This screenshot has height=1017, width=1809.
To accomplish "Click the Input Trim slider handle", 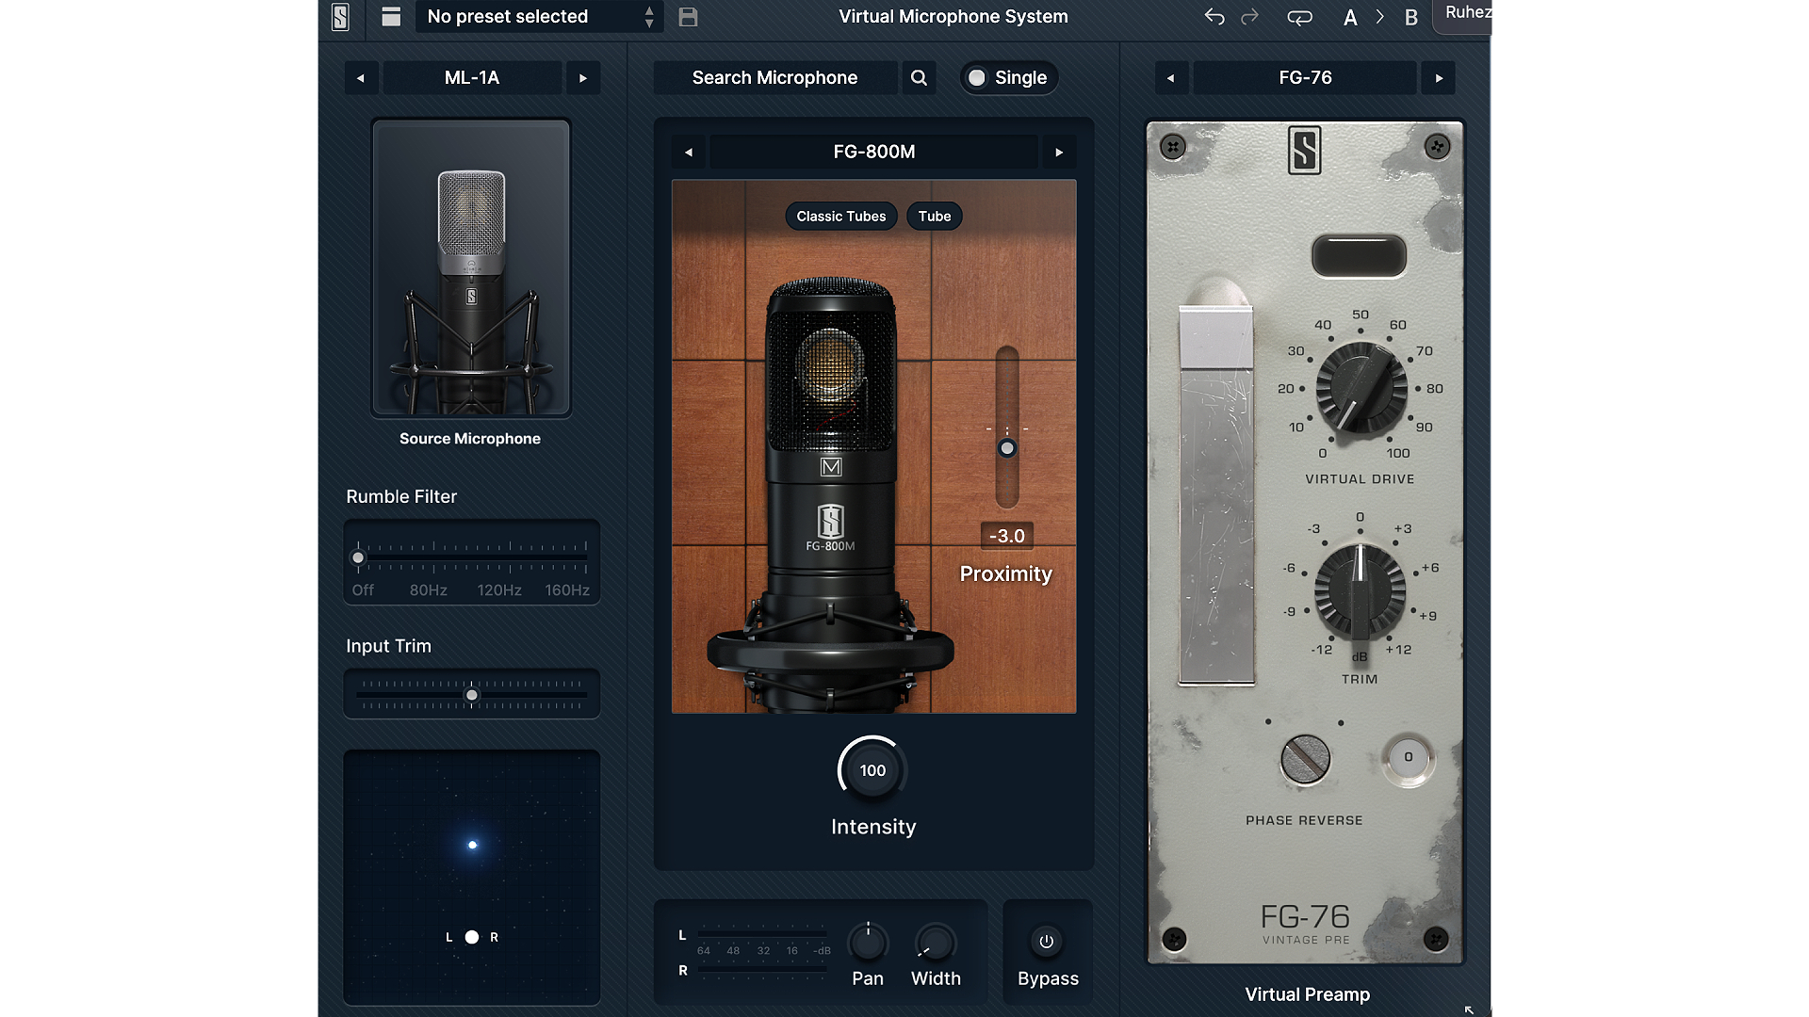I will [x=472, y=695].
